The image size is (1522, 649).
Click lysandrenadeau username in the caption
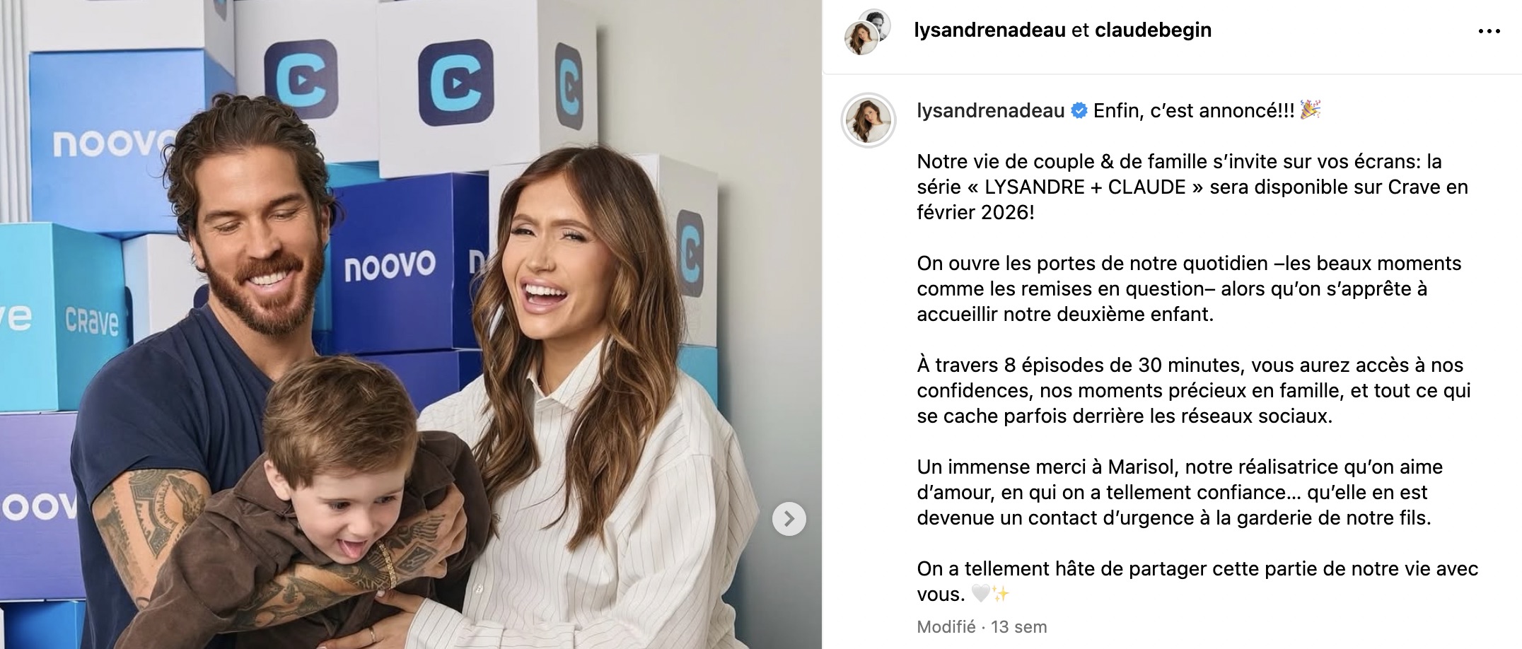pos(990,111)
